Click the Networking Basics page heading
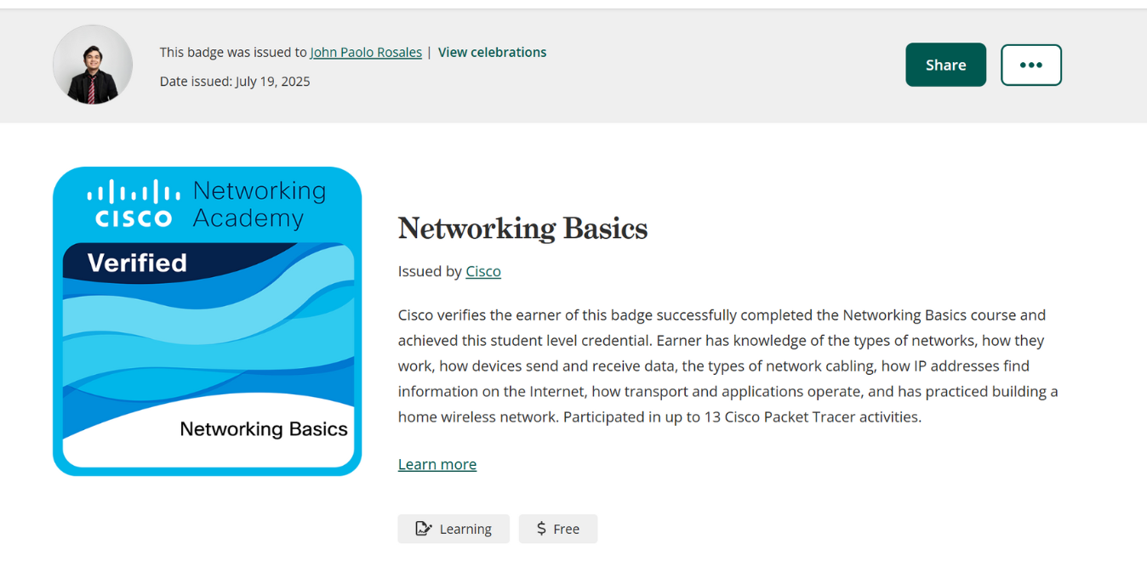This screenshot has width=1147, height=578. tap(522, 228)
